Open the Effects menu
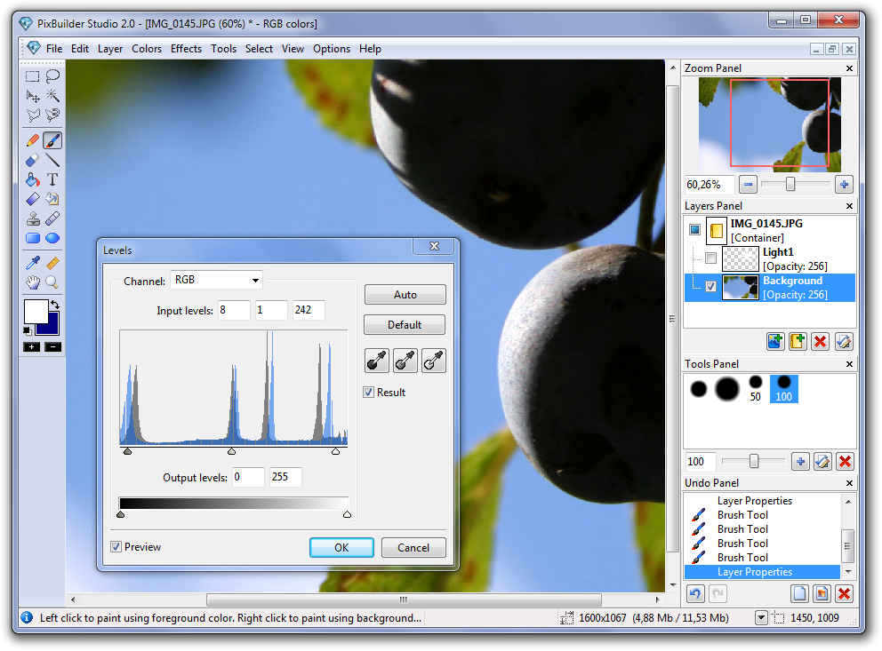Image resolution: width=882 pixels, height=651 pixels. (186, 49)
